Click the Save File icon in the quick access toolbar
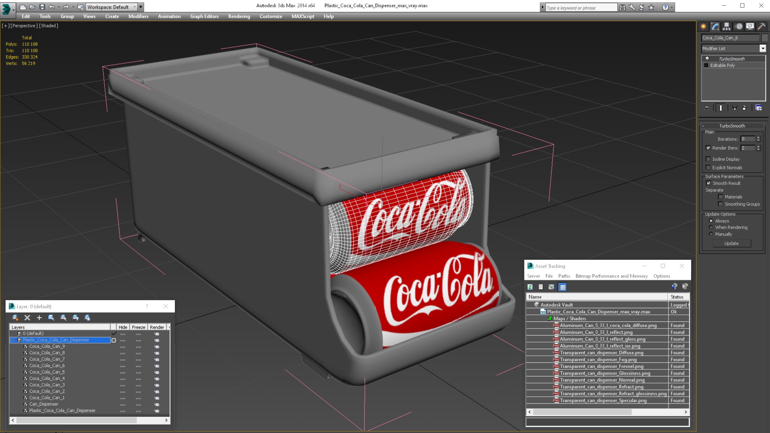Image resolution: width=770 pixels, height=433 pixels. point(42,7)
